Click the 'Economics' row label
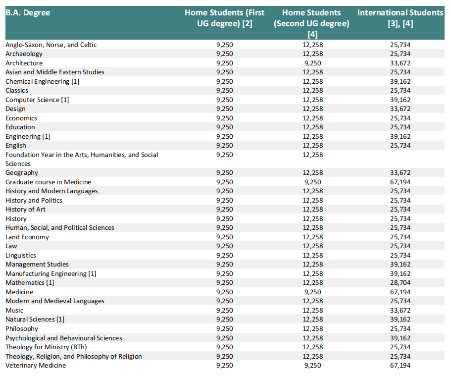 [21, 118]
